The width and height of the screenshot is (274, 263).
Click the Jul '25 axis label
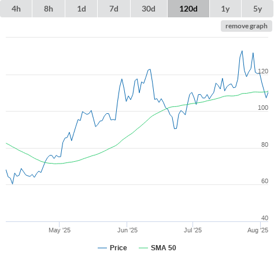tap(192, 230)
